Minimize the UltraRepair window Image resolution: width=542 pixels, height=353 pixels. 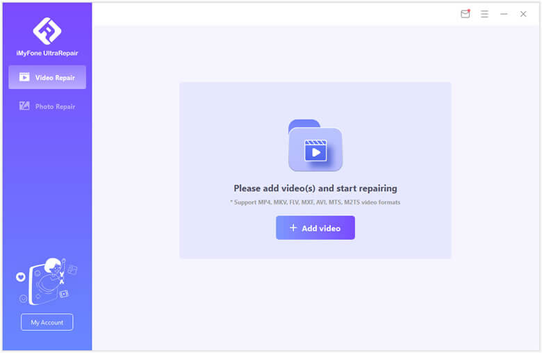pyautogui.click(x=504, y=14)
